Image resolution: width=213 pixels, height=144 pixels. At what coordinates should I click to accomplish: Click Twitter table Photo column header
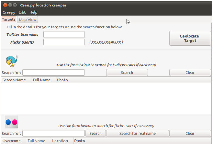pyautogui.click(x=133, y=80)
